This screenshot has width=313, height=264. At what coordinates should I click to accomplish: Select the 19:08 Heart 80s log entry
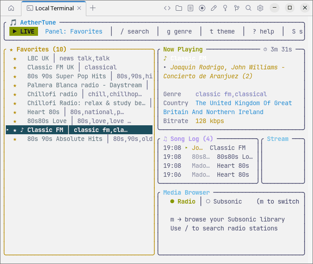208,166
